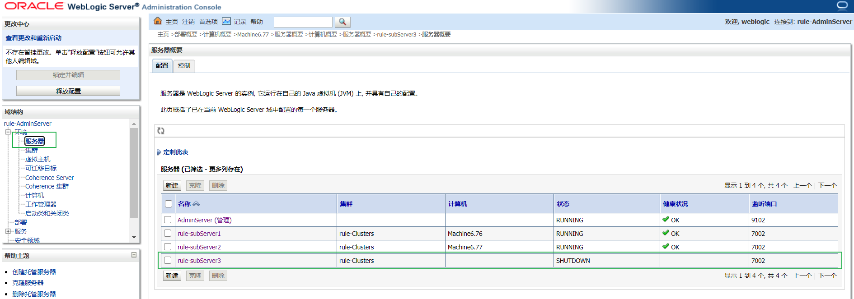Sort by 状态 column header
This screenshot has height=299, width=854.
pos(563,204)
